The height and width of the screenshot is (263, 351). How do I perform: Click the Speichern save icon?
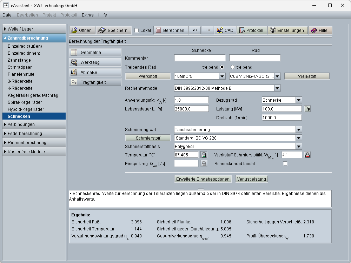pyautogui.click(x=102, y=31)
